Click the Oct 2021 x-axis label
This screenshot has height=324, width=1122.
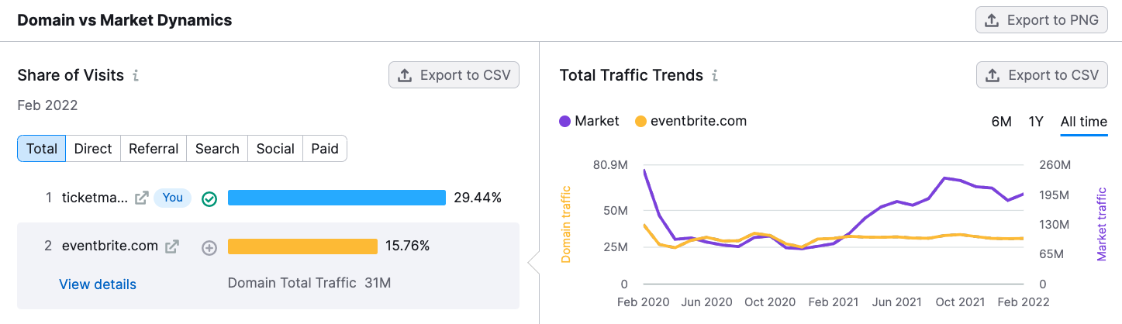click(961, 302)
